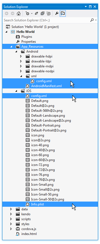Click the Collapse All toolbar icon
Viewport: 100px width, 244px height.
[x=42, y=13]
